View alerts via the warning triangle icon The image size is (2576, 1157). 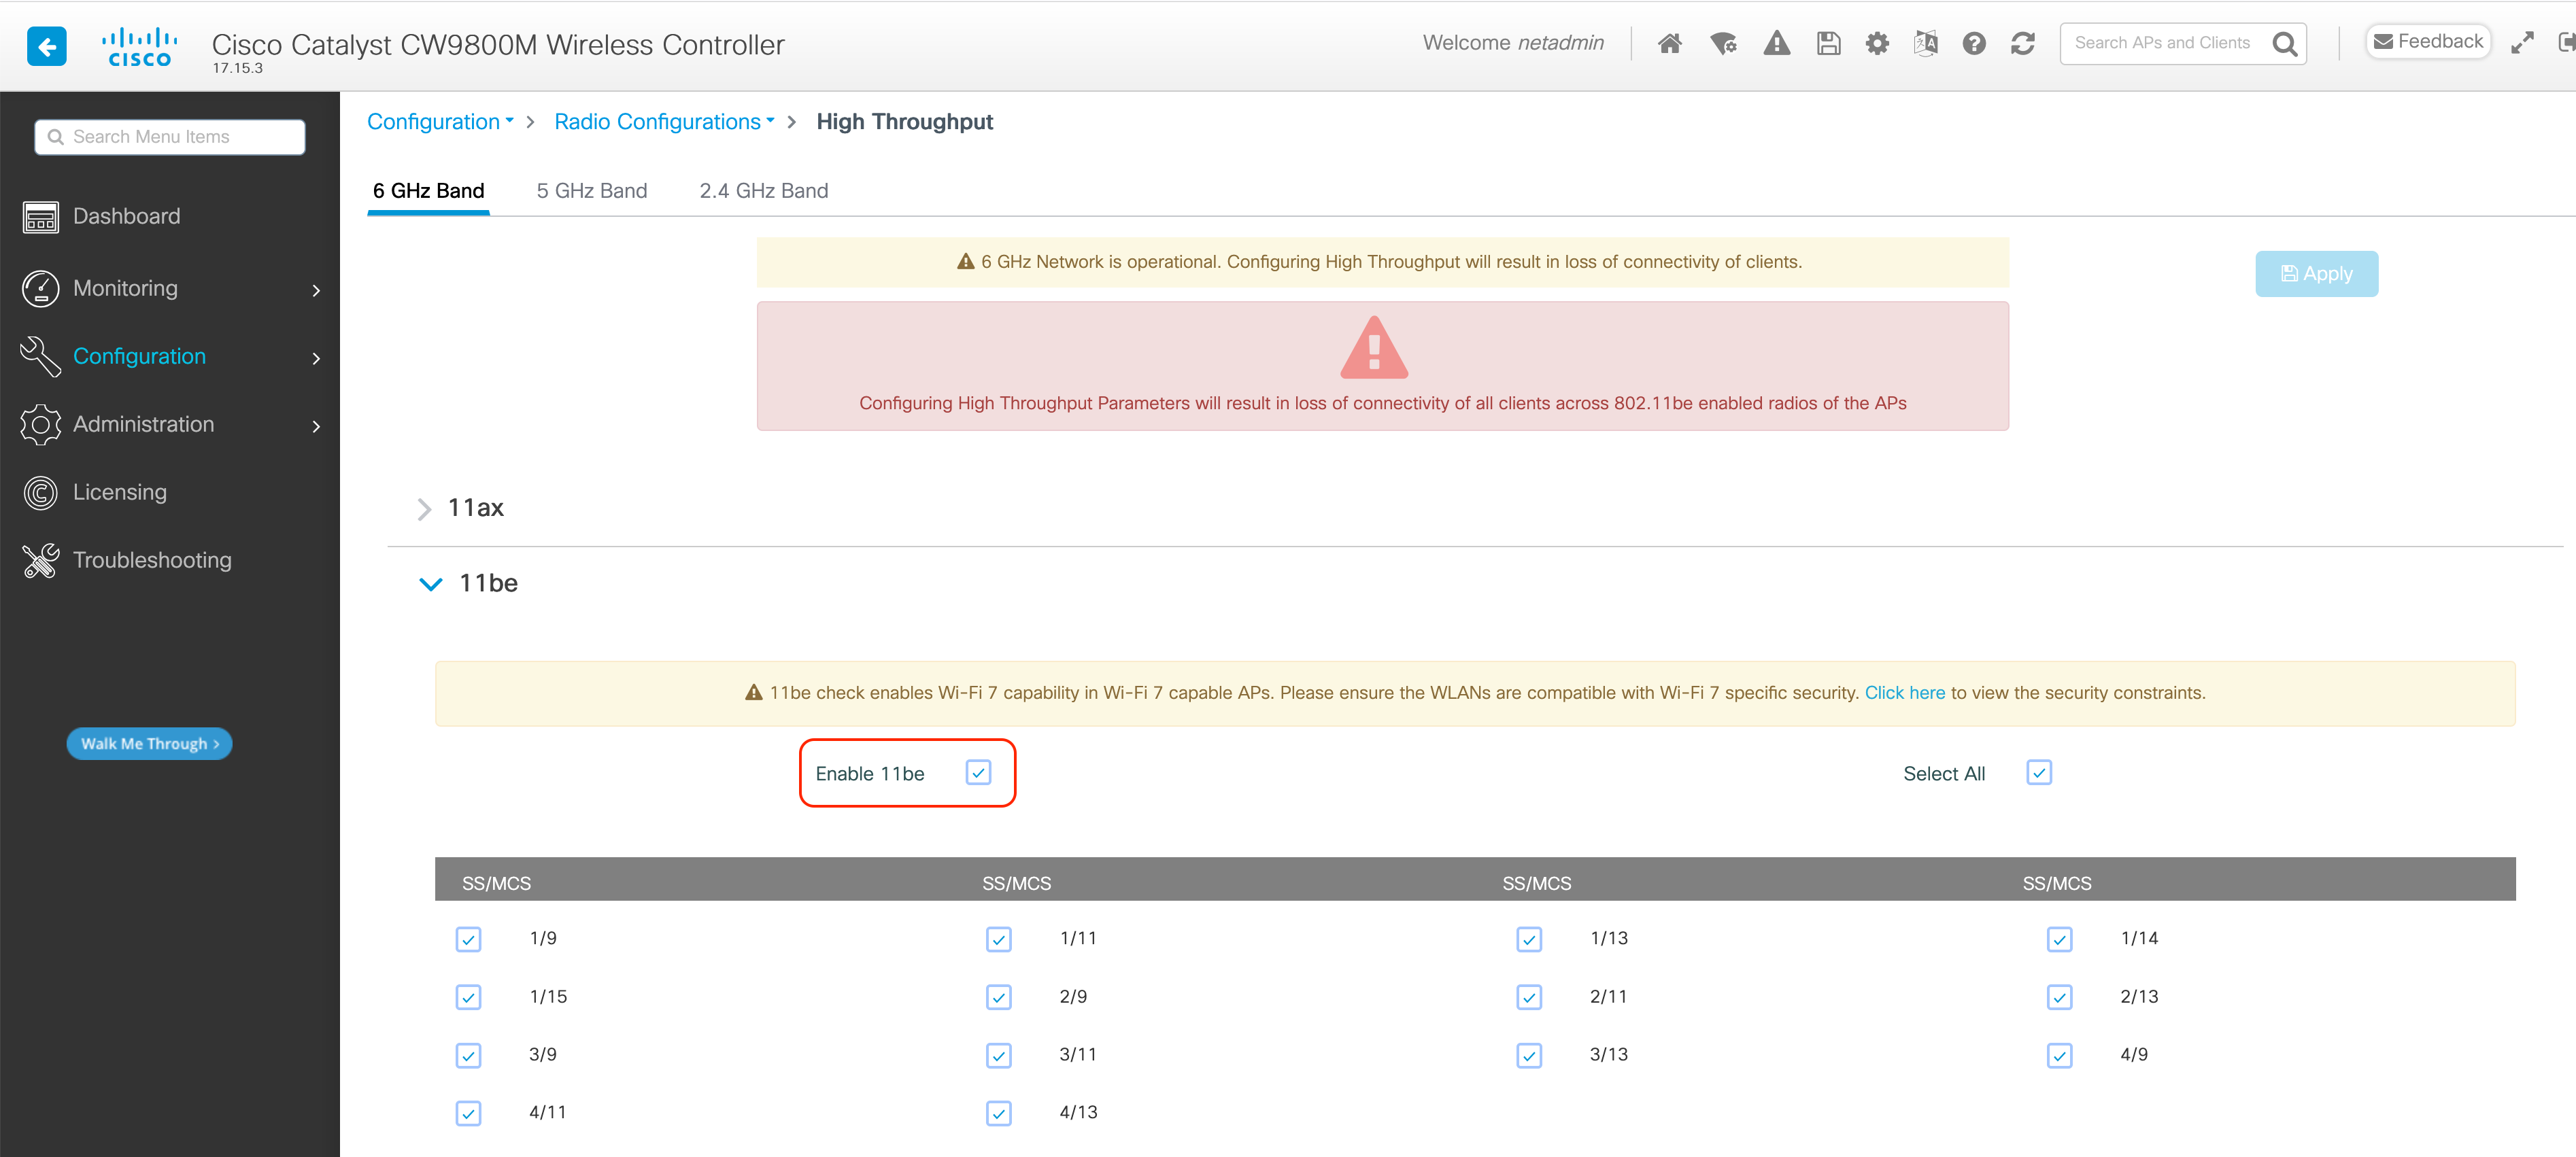[1776, 43]
